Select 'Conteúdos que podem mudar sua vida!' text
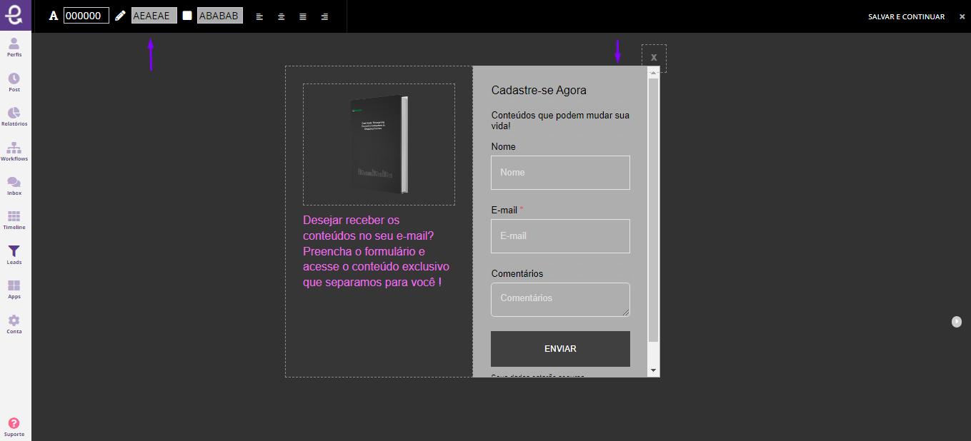971x441 pixels. coord(560,121)
